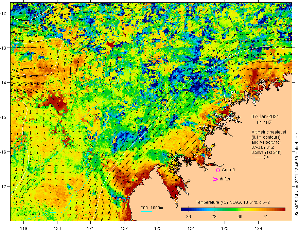Image resolution: width=299 pixels, height=231 pixels.
Task: Click the latitude axis label -17
Action: pyautogui.click(x=3, y=186)
